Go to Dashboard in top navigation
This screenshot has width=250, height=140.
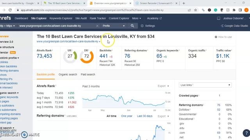pos(21,18)
